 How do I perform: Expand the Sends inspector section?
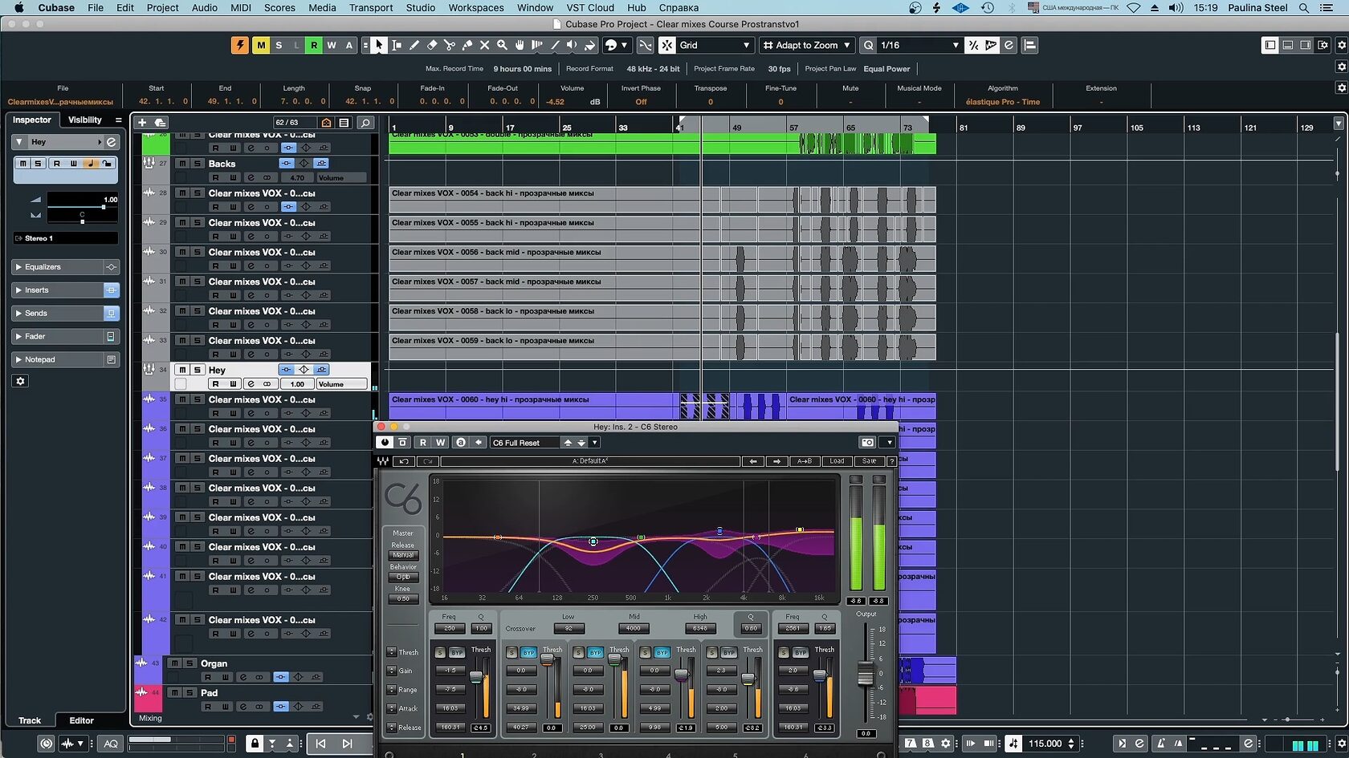coord(56,314)
